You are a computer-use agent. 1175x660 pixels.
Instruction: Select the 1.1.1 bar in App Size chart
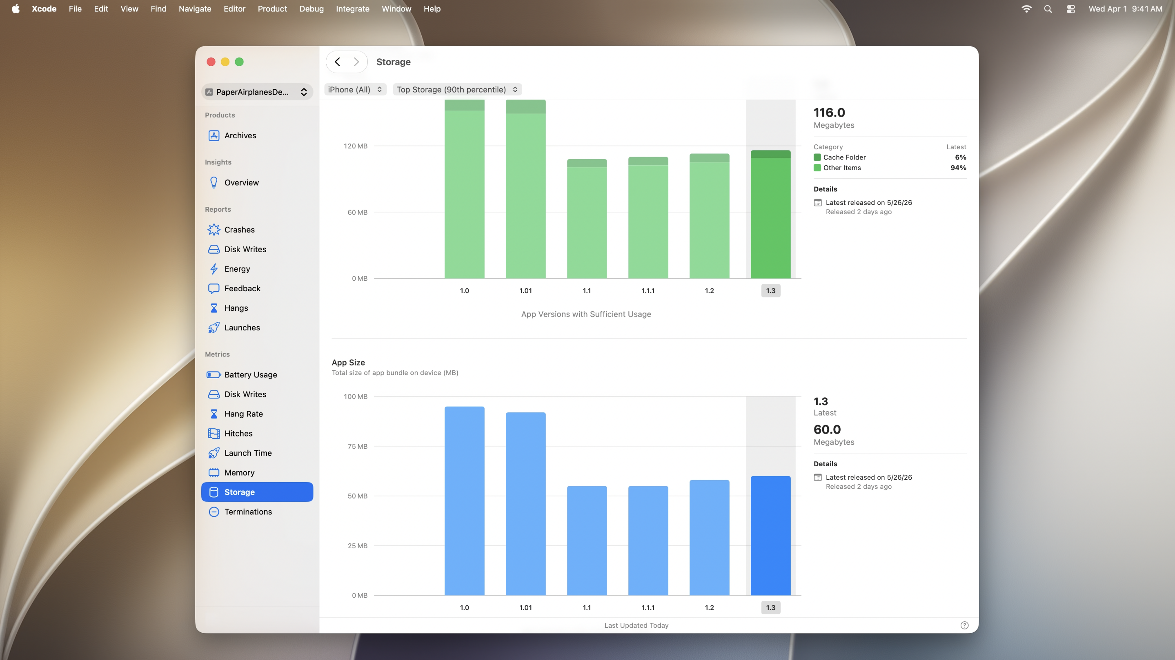pos(648,540)
